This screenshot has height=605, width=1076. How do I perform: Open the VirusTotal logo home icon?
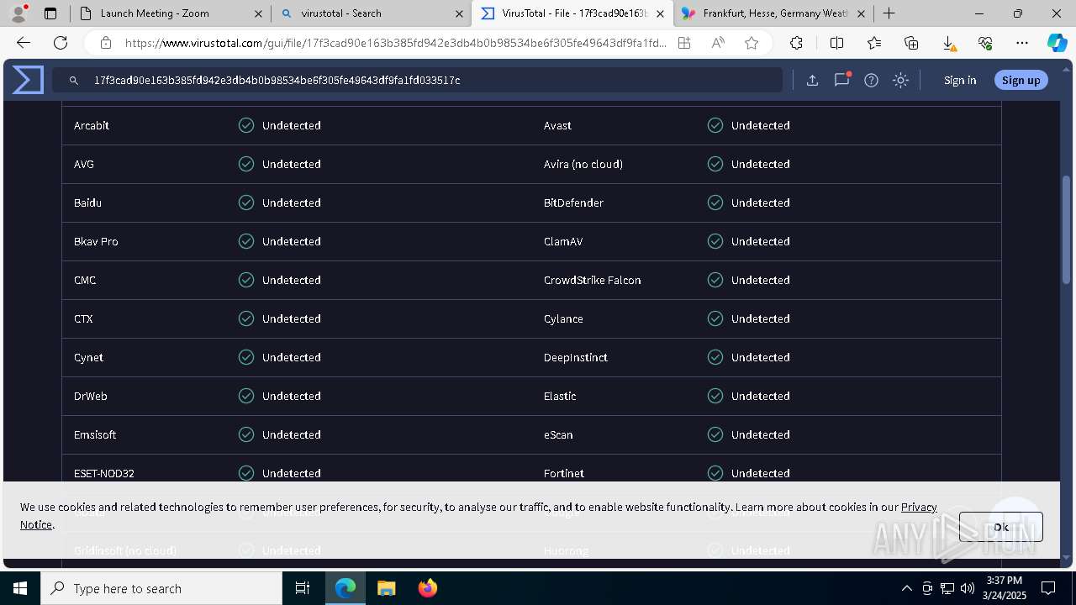click(x=28, y=80)
